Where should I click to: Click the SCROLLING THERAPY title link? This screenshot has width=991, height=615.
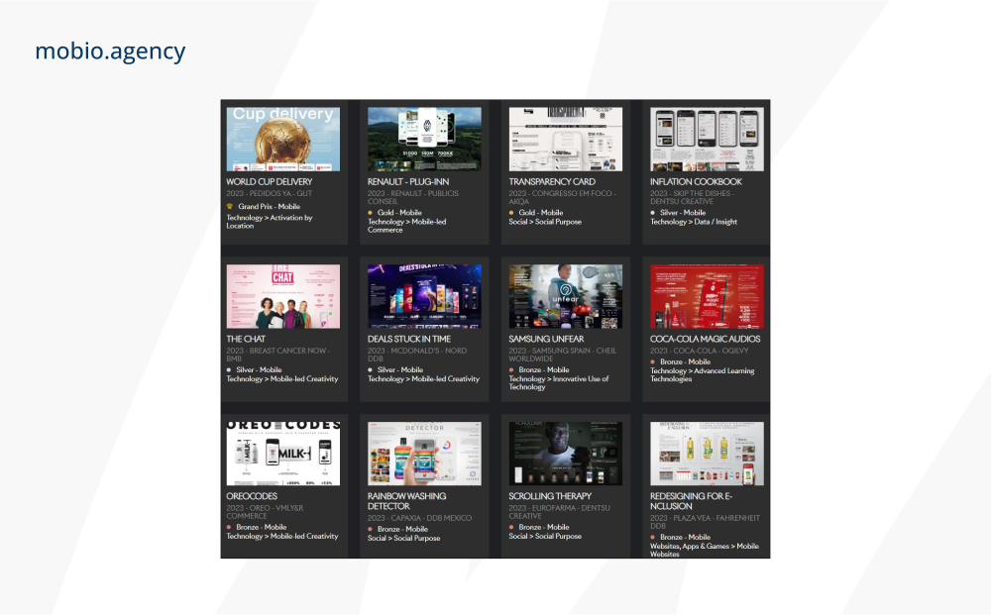point(550,496)
